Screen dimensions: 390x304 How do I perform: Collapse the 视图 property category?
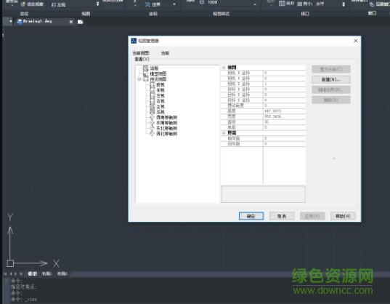pos(224,68)
